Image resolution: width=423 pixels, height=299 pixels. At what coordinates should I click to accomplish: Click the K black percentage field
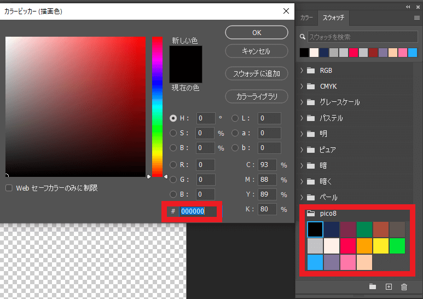tap(268, 209)
